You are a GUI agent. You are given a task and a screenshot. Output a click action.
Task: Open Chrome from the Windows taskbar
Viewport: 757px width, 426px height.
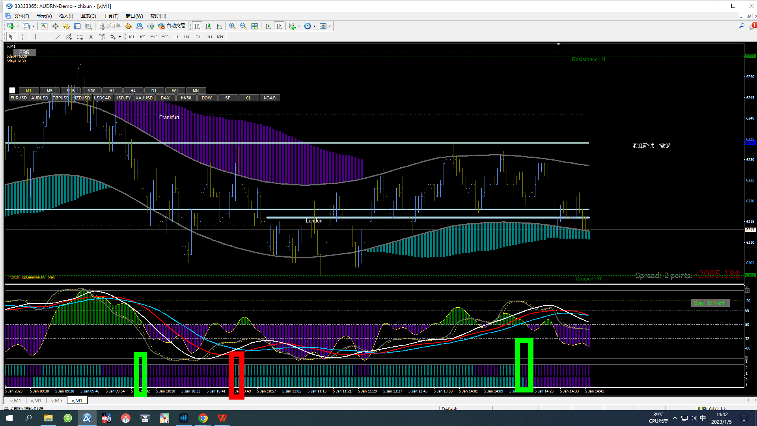[x=203, y=418]
